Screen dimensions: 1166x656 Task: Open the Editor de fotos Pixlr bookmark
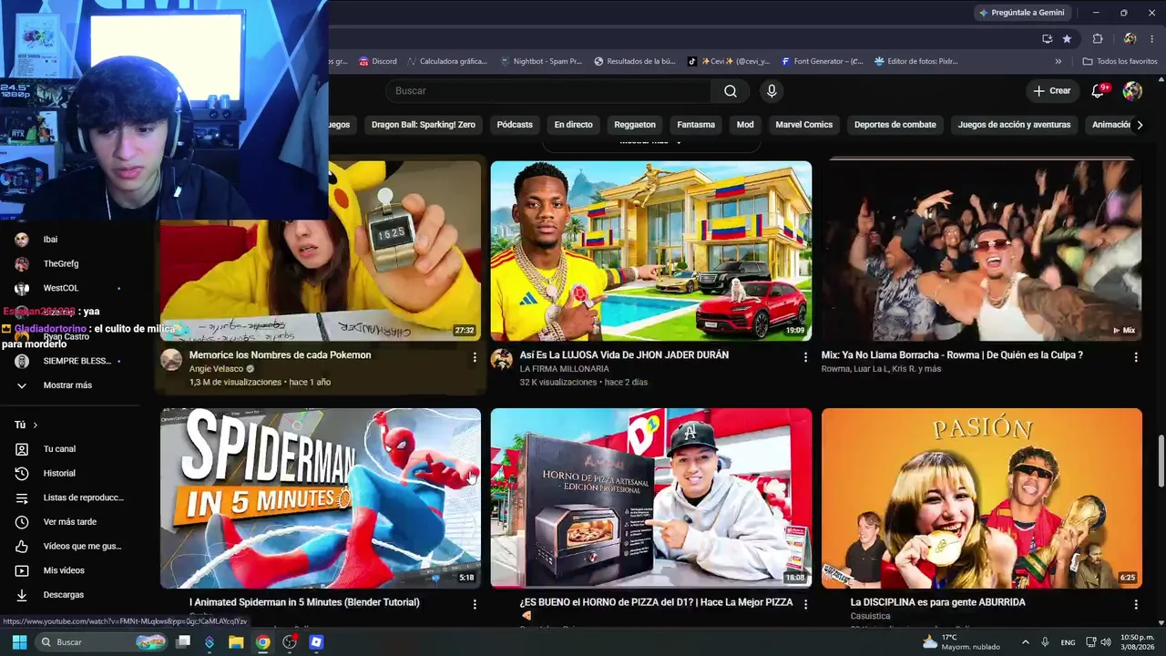[915, 62]
